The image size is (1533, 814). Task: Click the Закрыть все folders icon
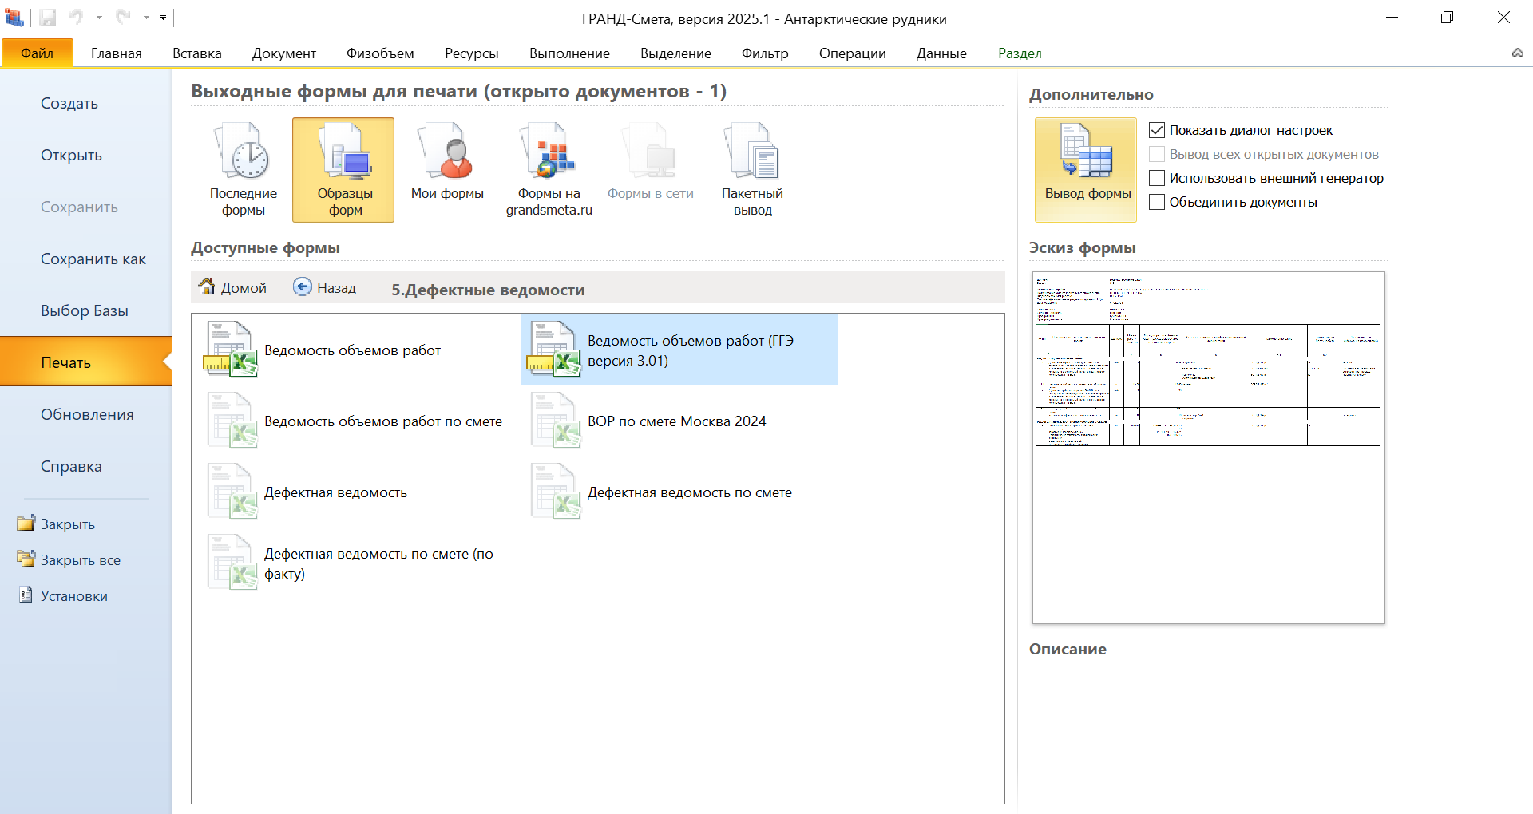26,559
